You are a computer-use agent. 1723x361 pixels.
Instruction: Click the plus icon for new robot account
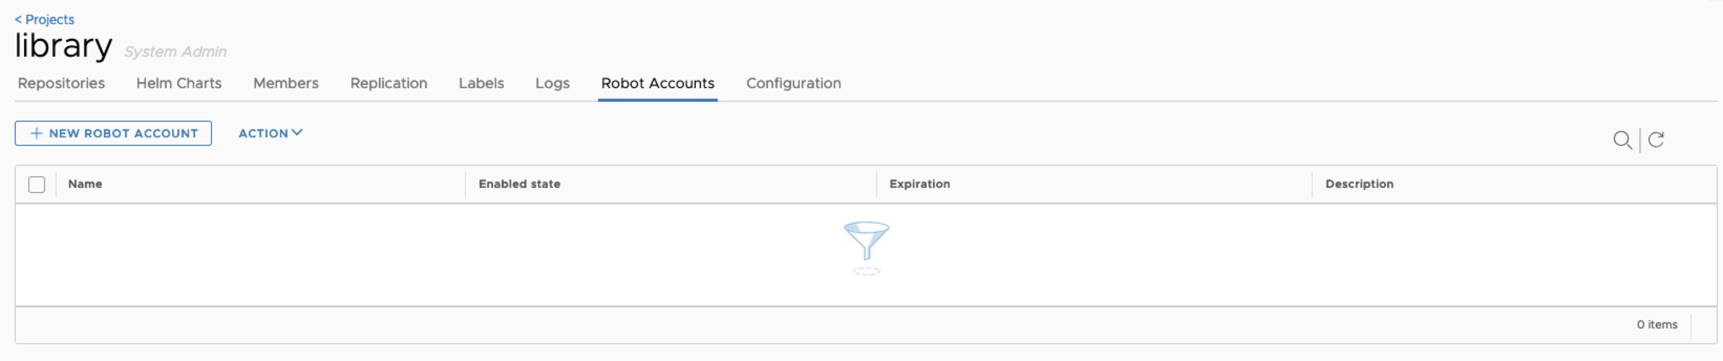[x=37, y=134]
